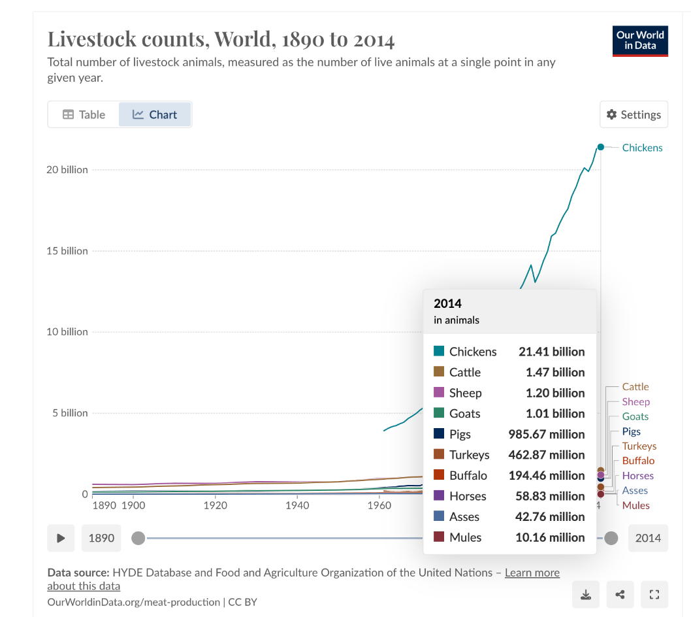
Task: Click the '10.16 million' mules value
Action: click(x=551, y=537)
